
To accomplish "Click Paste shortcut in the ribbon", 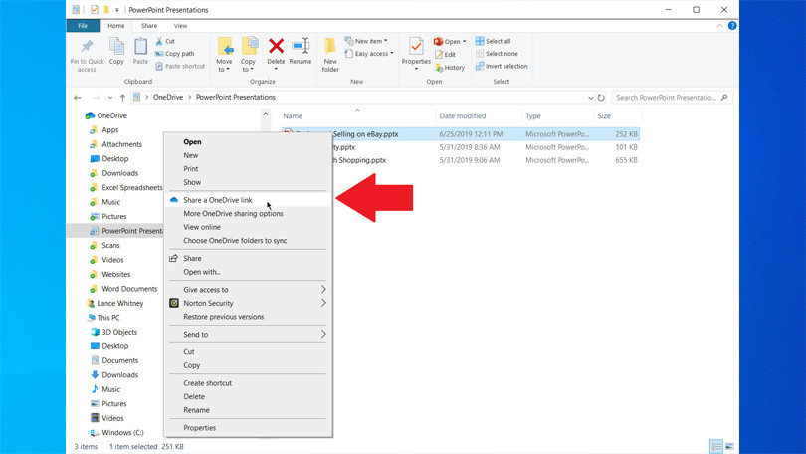I will pyautogui.click(x=180, y=66).
